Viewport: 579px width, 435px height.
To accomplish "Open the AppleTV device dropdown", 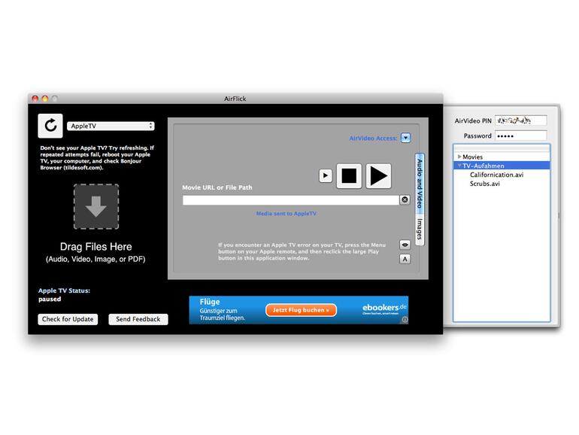I will pos(111,126).
